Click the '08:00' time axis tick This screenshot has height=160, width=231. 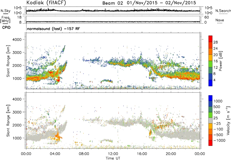pos(84,154)
